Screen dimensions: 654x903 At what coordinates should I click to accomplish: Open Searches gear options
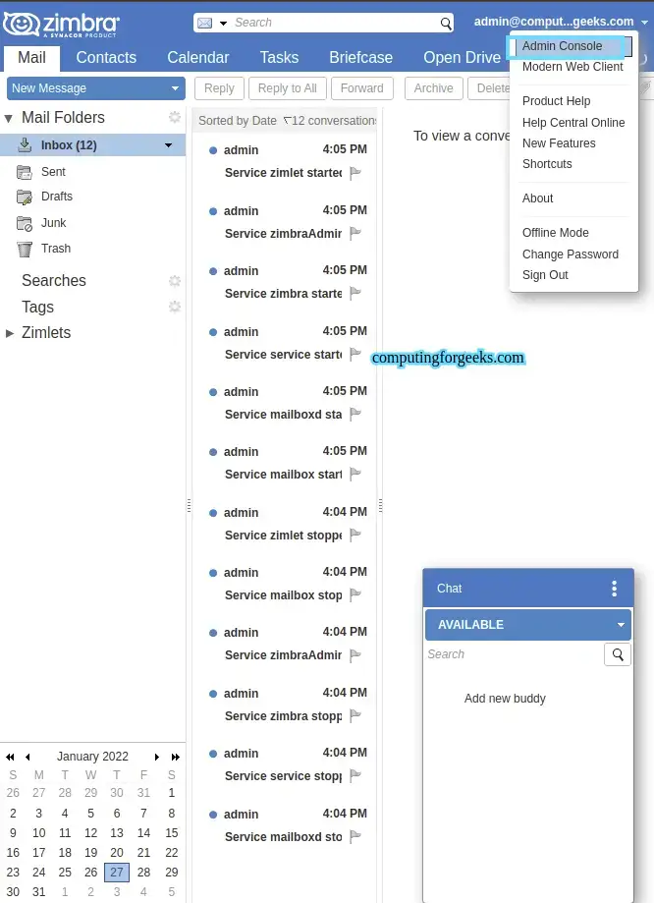point(175,280)
